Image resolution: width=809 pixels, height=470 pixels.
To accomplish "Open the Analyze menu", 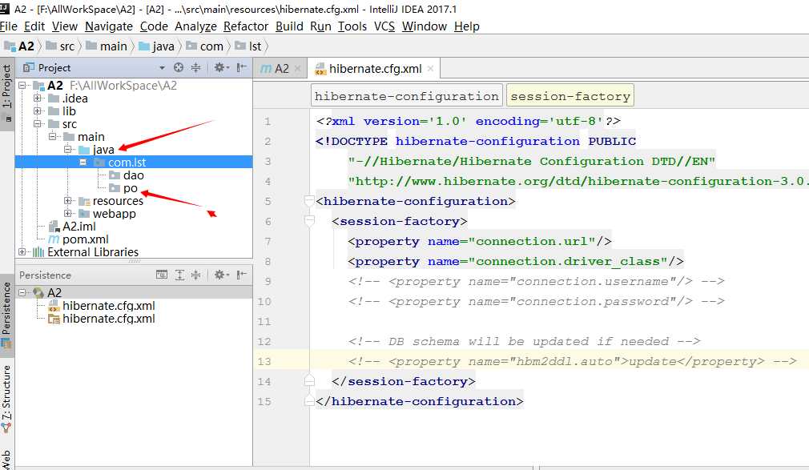I will coord(195,26).
